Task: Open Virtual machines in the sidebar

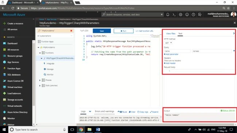Action: pos(15,87)
